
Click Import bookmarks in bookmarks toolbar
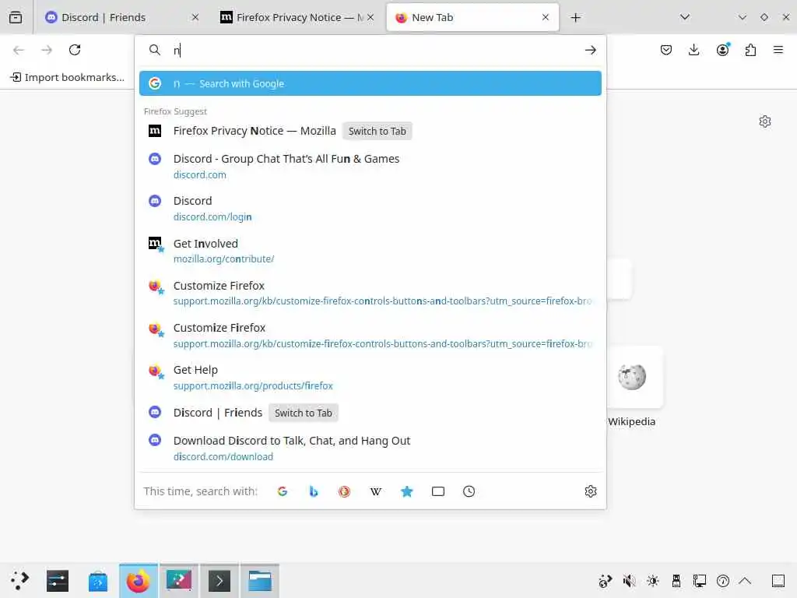[x=68, y=77]
